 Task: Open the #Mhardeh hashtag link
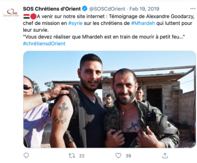[x=143, y=23]
